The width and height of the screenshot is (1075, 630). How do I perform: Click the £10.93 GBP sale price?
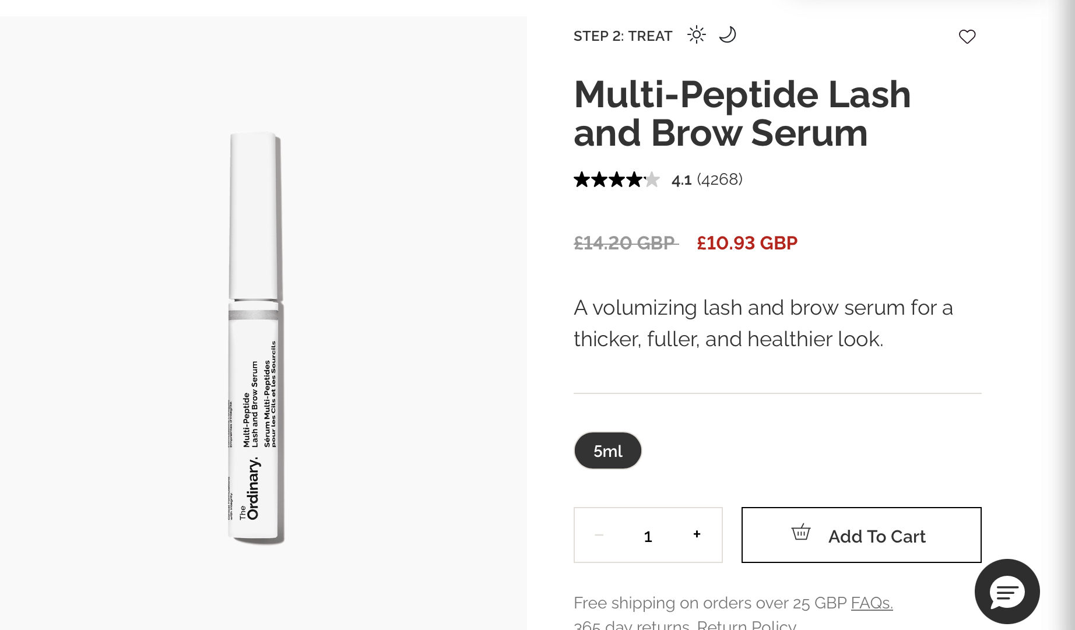747,243
